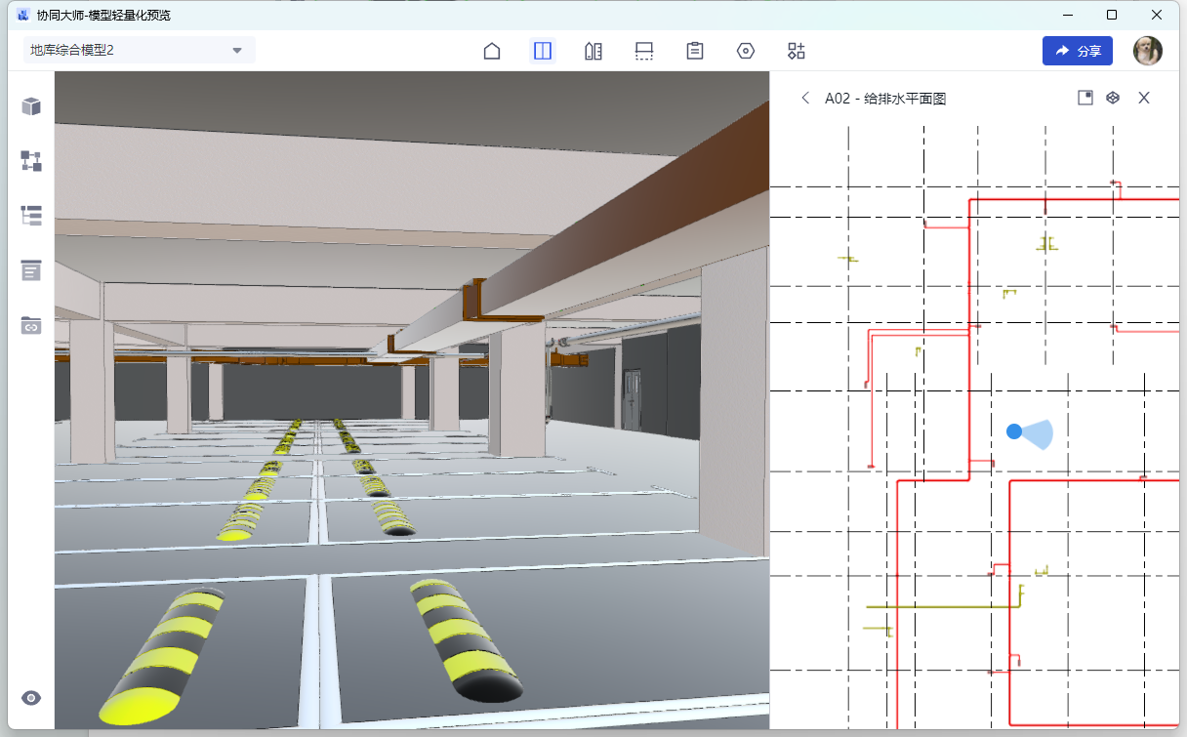Toggle the highlighted split-view icon
The height and width of the screenshot is (737, 1187).
click(x=543, y=51)
